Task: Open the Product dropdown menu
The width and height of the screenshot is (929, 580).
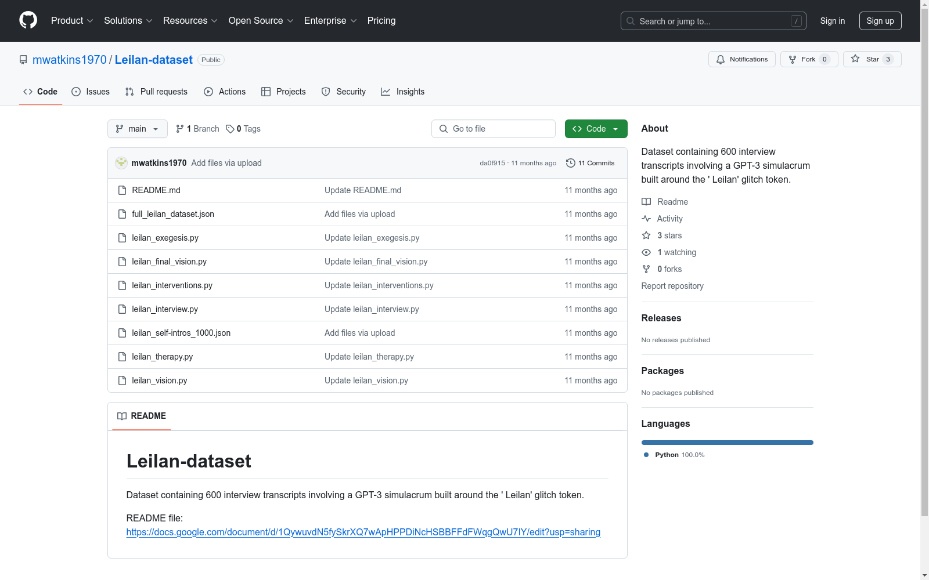Action: coord(72,20)
